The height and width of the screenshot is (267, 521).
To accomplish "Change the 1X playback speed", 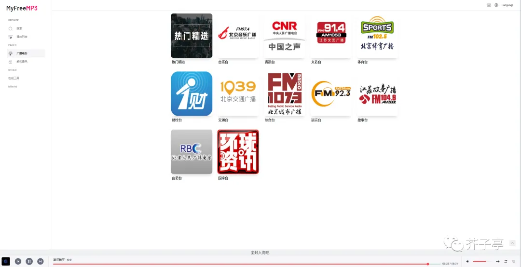I will [514, 262].
